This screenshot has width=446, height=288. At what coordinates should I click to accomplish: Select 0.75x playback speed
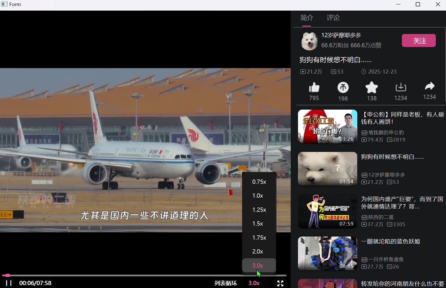click(x=259, y=182)
